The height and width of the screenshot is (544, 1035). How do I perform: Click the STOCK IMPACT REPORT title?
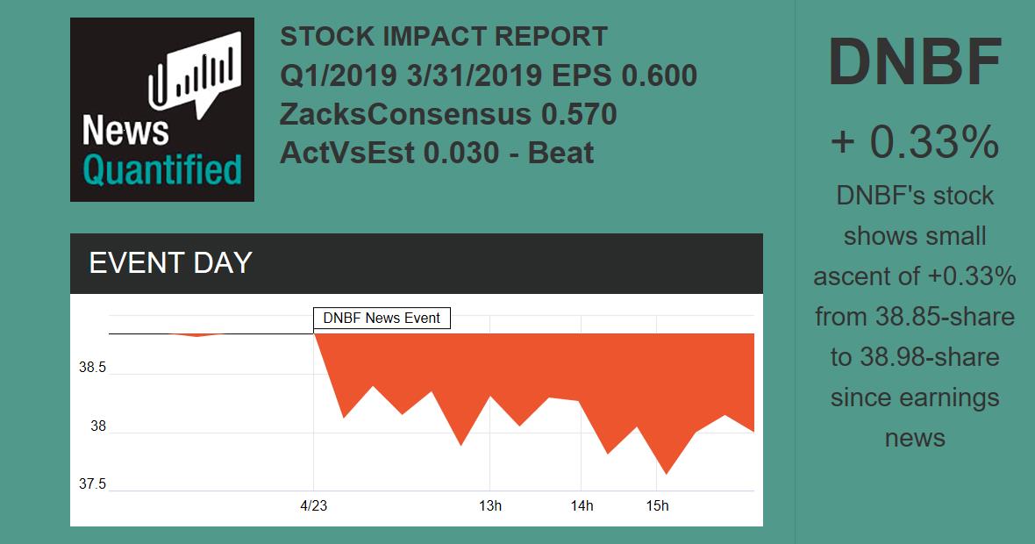click(x=443, y=37)
